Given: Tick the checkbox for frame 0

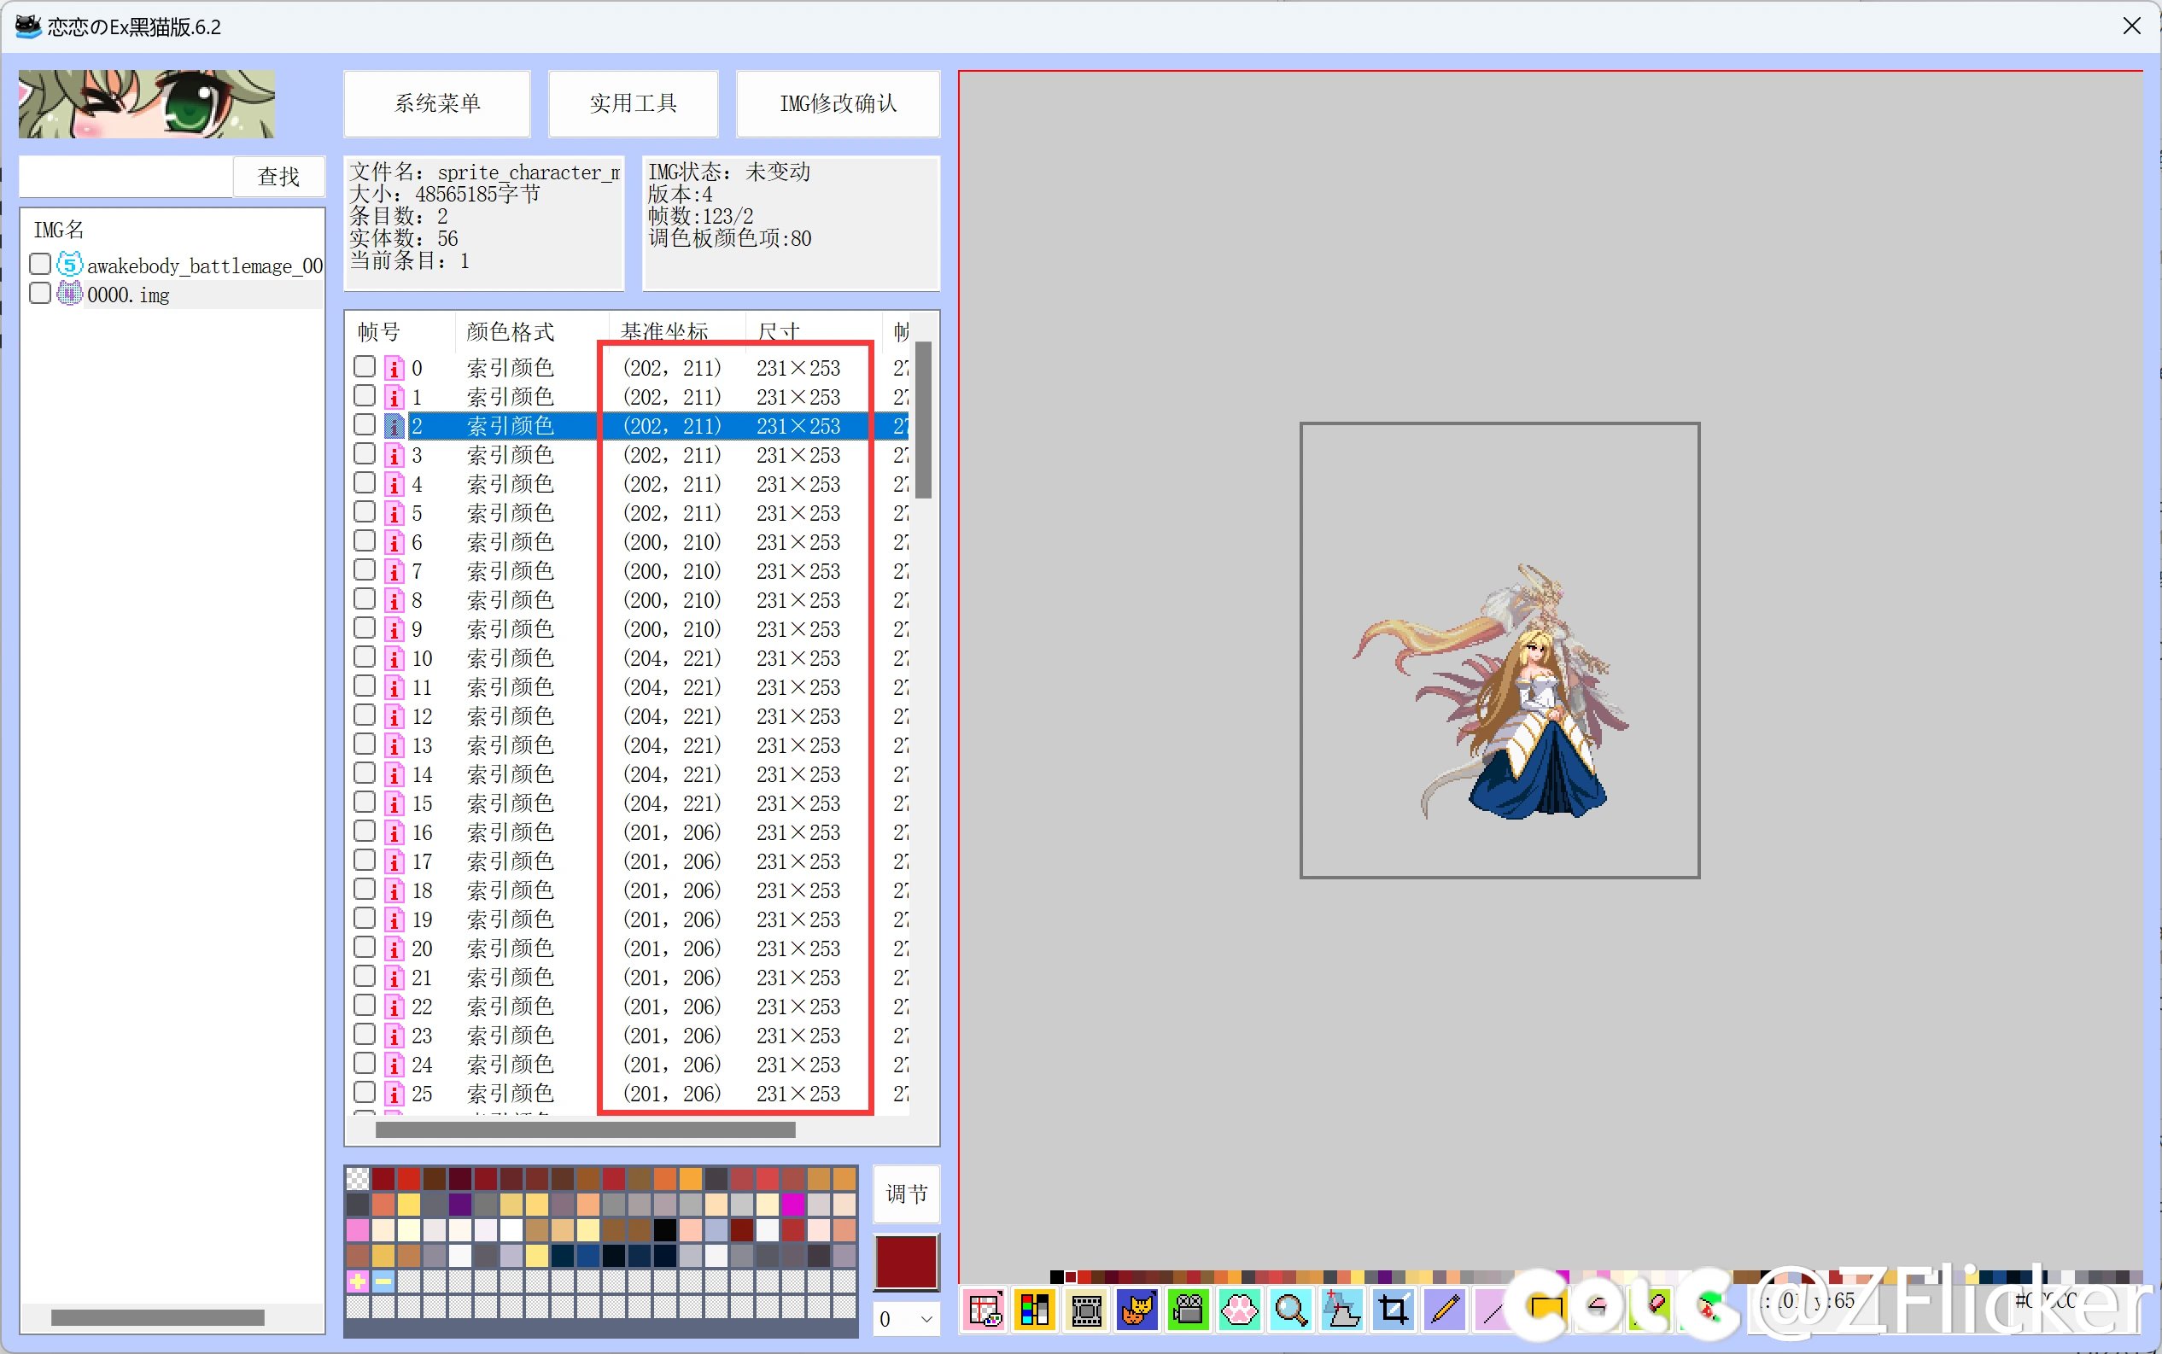Looking at the screenshot, I should click(x=365, y=366).
